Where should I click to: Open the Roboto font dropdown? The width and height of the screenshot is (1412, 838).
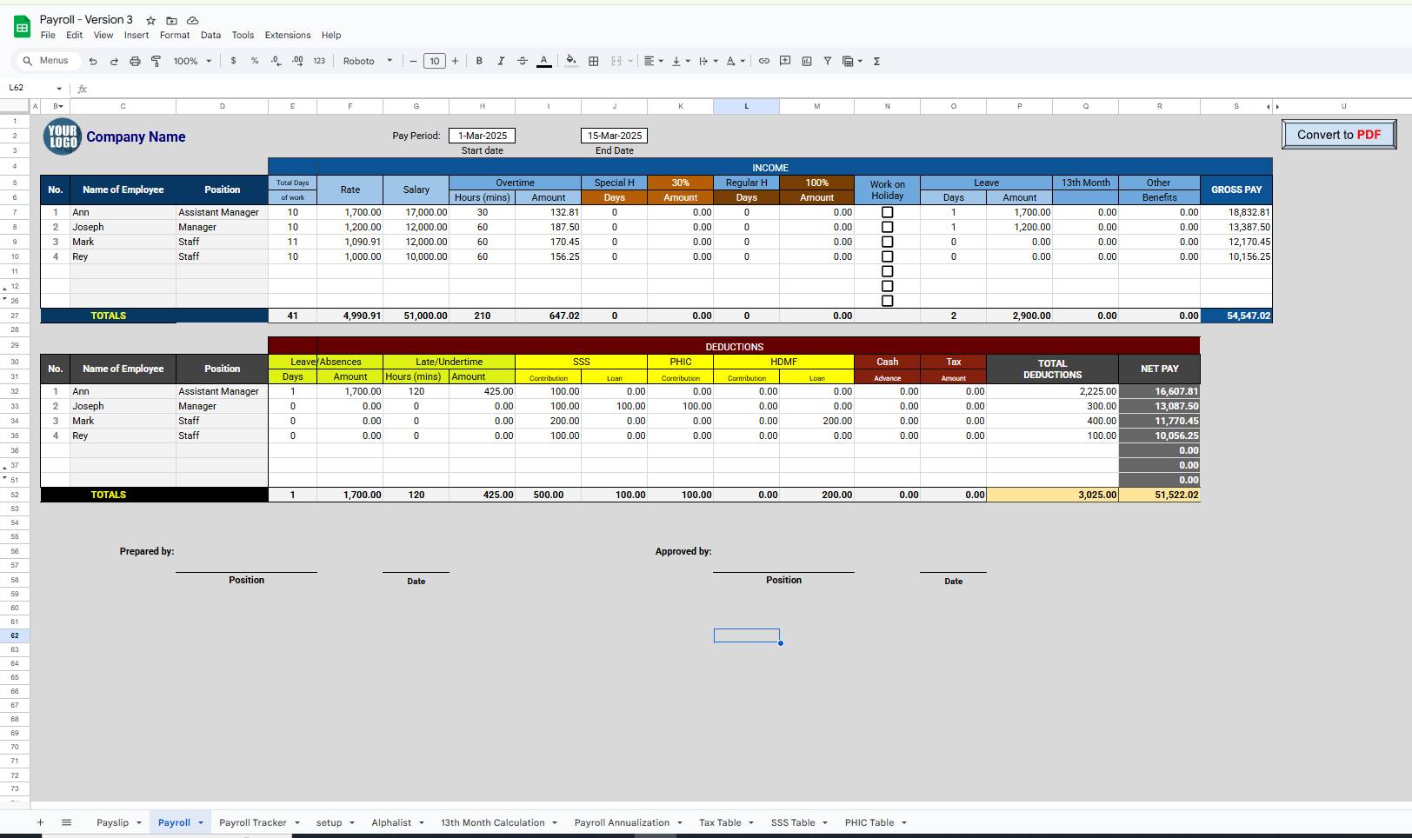(368, 61)
